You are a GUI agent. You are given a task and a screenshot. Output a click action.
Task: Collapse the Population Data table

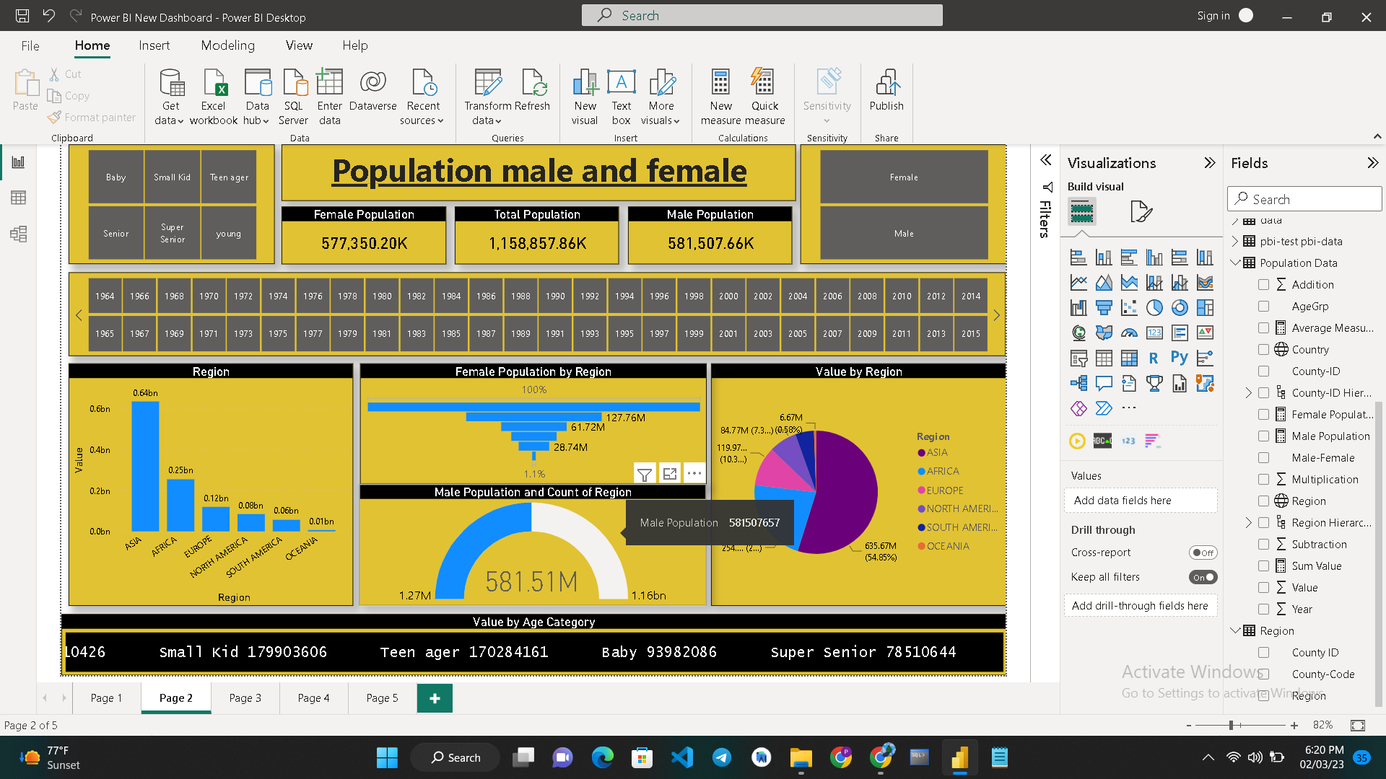(1236, 263)
